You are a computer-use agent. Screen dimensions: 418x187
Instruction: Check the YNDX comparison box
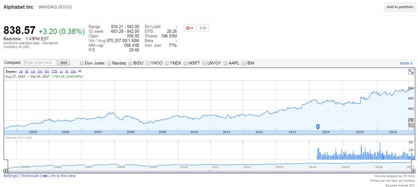click(167, 63)
